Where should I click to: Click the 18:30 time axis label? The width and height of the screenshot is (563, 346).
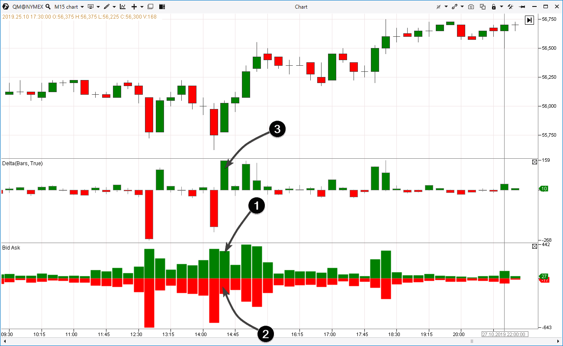pyautogui.click(x=395, y=334)
